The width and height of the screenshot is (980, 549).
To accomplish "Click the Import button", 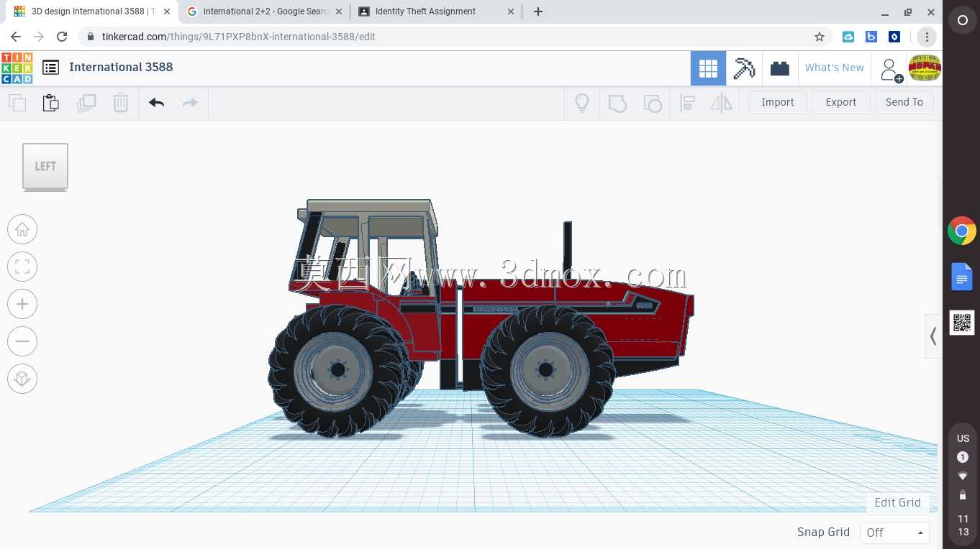I will [x=778, y=102].
